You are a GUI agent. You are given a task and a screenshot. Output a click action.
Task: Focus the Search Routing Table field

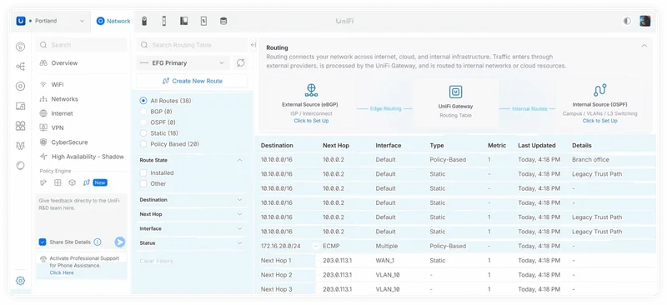coord(193,45)
